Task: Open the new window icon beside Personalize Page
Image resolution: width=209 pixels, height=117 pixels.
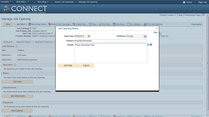Action: pos(203,15)
